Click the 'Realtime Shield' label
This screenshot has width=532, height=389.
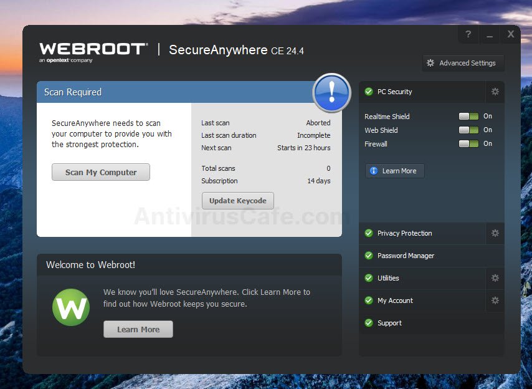[x=387, y=117]
